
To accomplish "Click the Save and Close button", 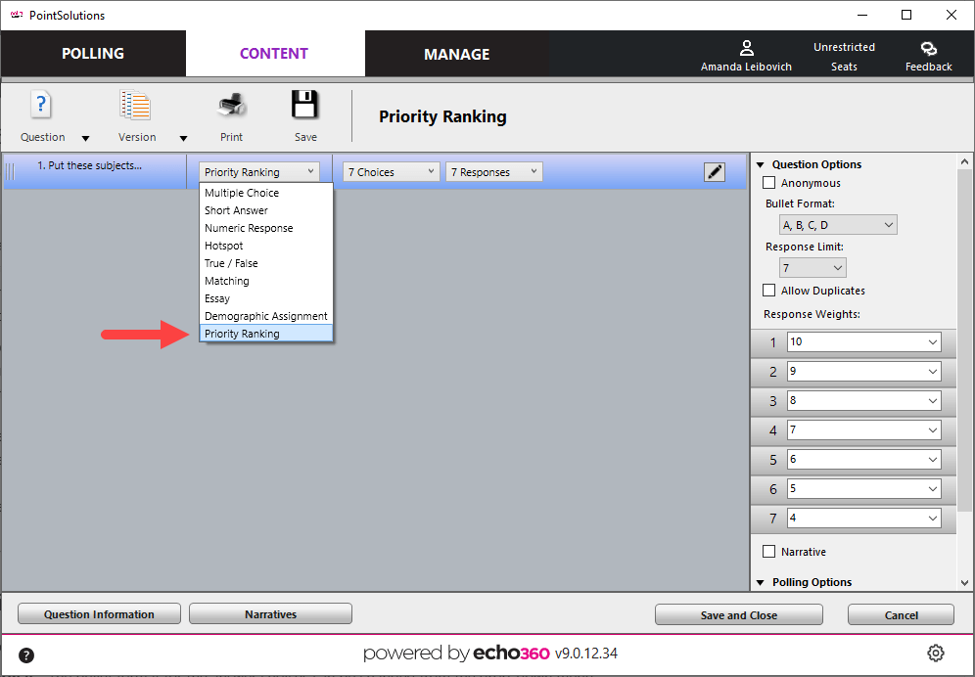I will (x=738, y=614).
